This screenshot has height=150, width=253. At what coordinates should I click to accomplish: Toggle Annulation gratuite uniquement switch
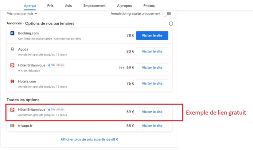(167, 14)
